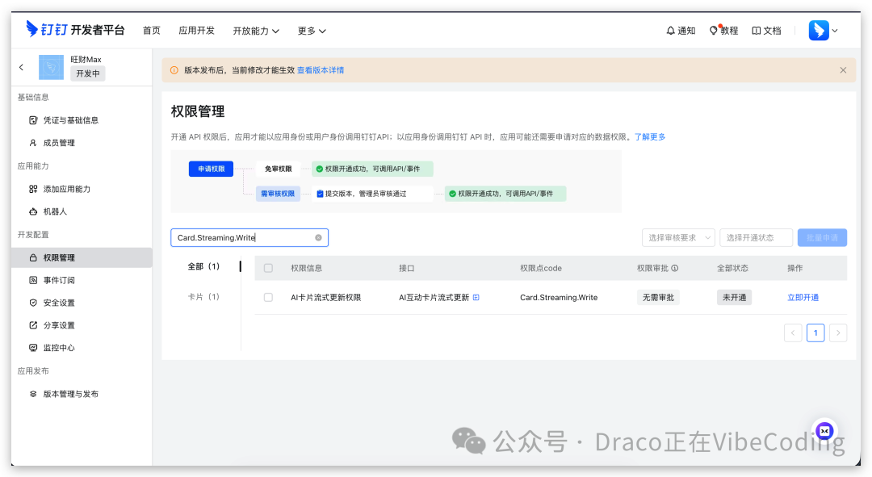Open the 选择审核要求 dropdown
This screenshot has width=872, height=477.
678,237
